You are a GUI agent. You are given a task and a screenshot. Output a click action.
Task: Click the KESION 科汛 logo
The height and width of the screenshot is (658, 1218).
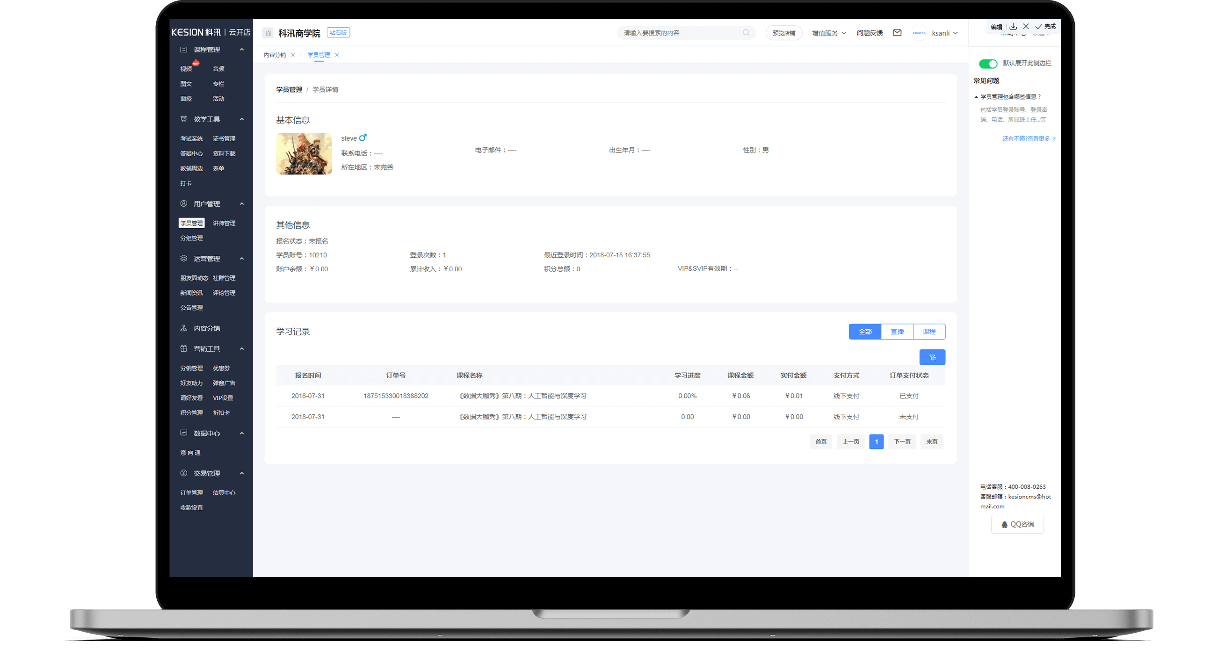click(x=196, y=32)
